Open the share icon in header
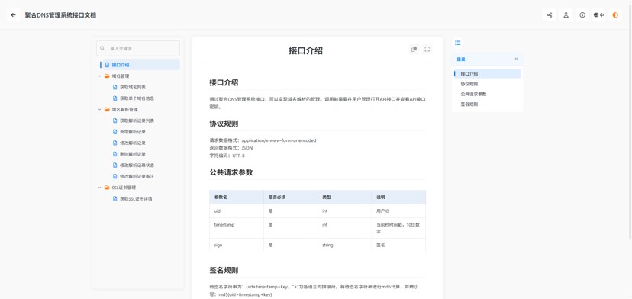The height and width of the screenshot is (299, 632). [x=550, y=15]
